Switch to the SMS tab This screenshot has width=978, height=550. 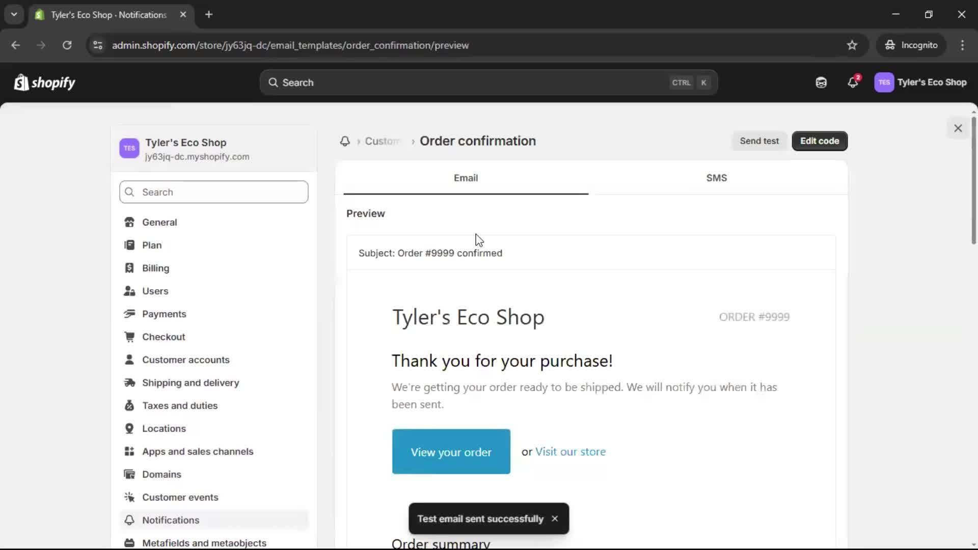pos(716,178)
